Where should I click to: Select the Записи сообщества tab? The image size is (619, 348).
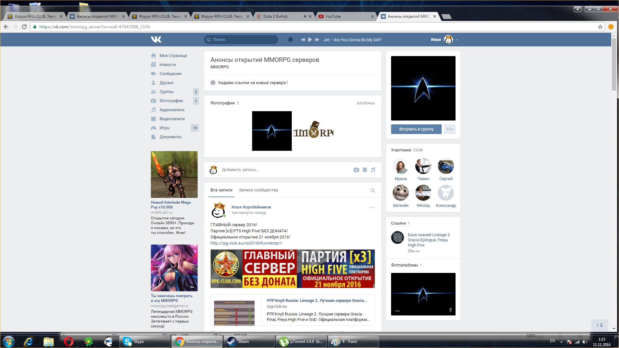[x=258, y=190]
